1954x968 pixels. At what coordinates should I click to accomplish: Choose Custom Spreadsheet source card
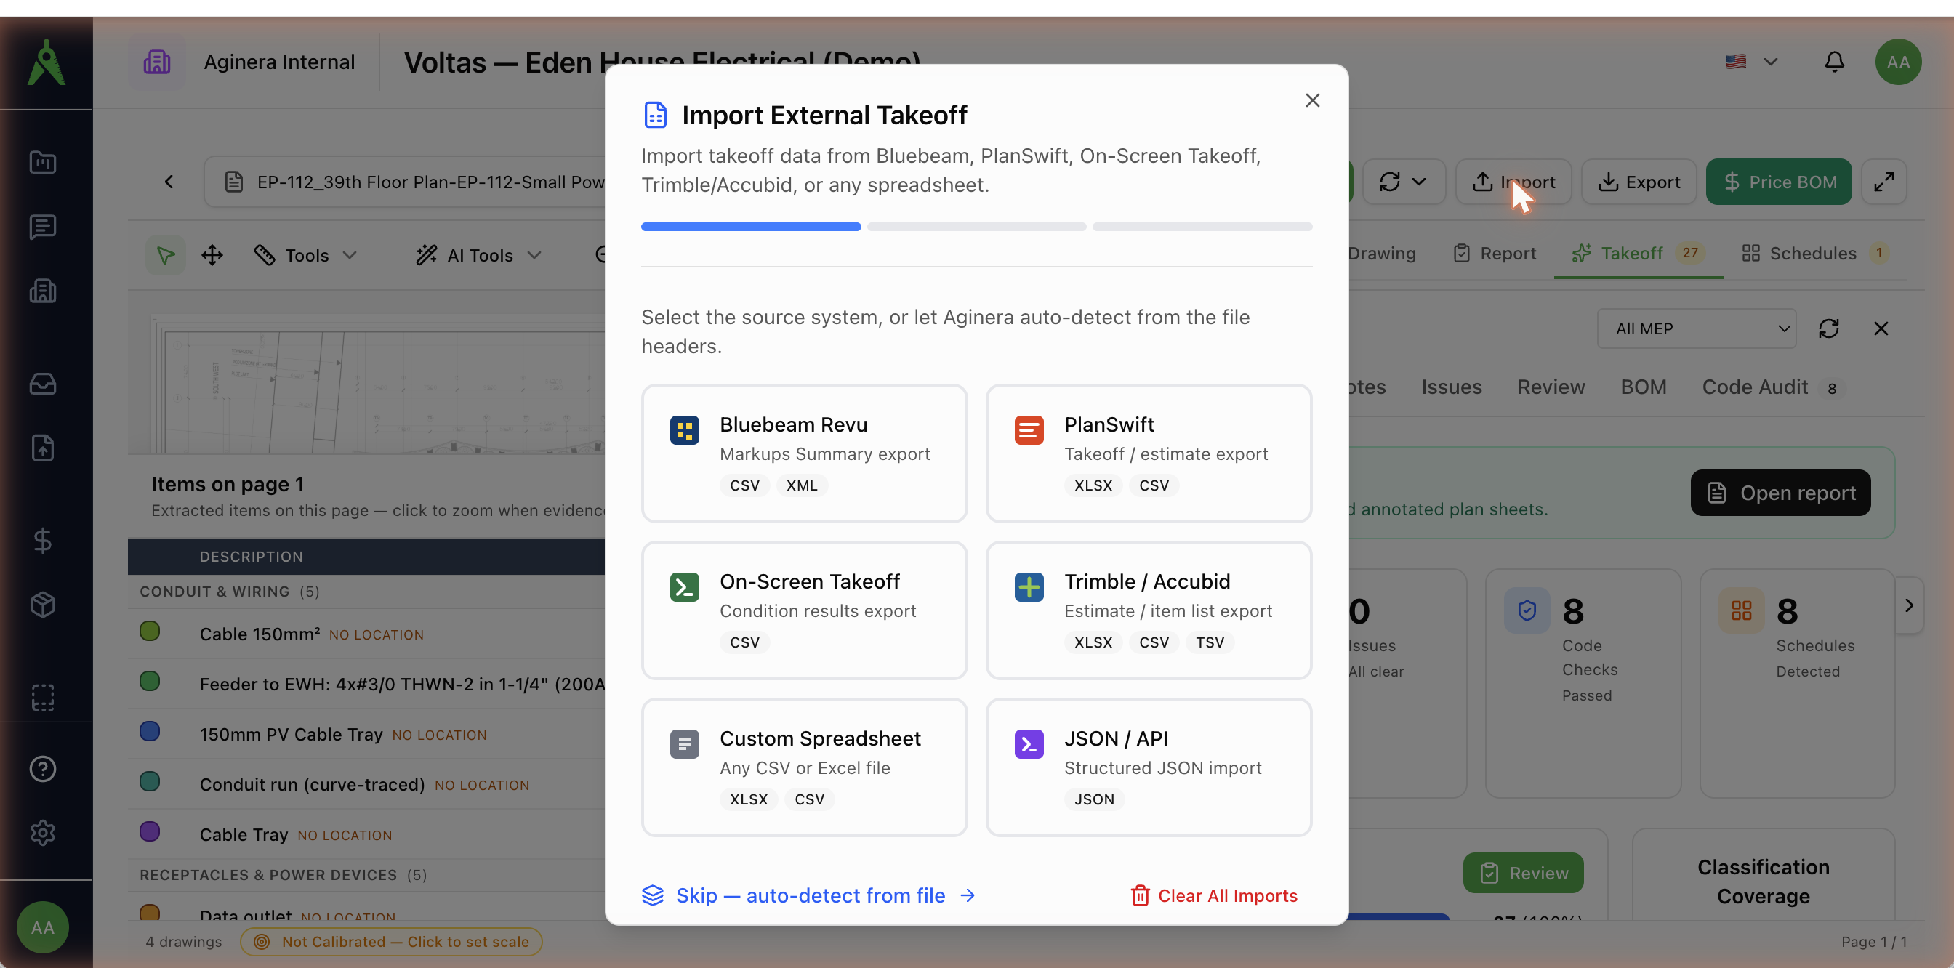pos(804,767)
